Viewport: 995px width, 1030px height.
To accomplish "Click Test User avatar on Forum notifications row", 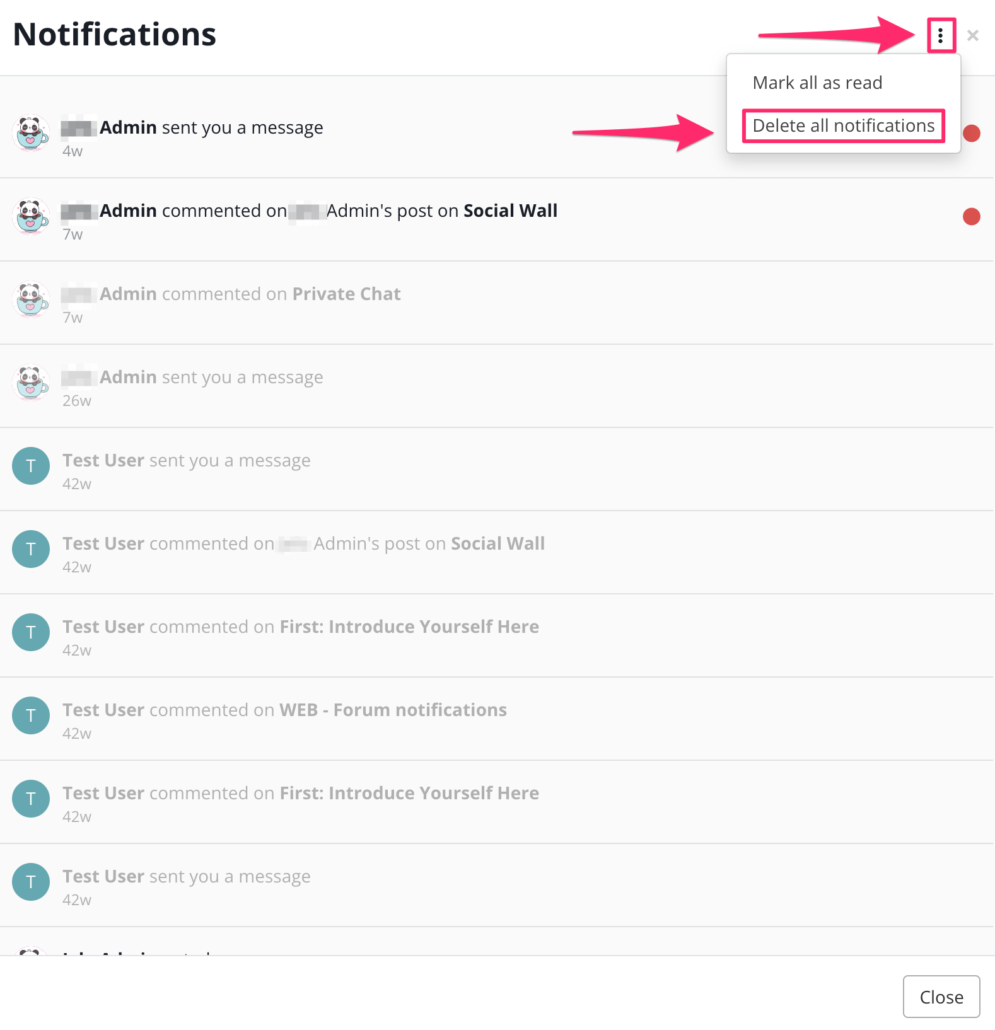I will (31, 715).
